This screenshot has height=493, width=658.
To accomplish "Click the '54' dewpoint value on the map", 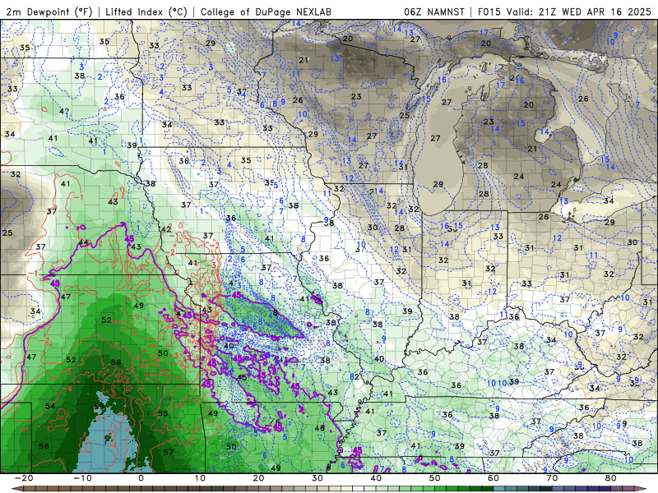I will pos(50,406).
